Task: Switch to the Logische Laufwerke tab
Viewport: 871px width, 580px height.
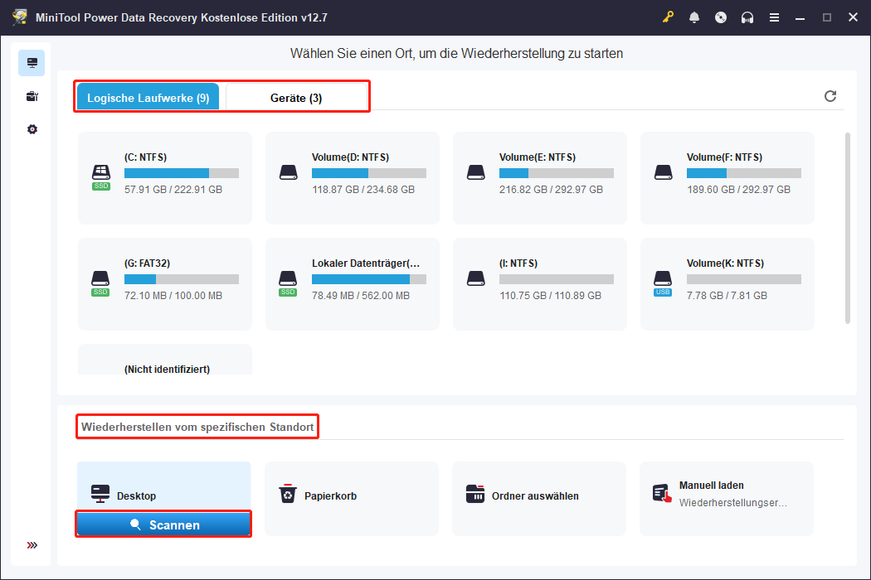Action: (147, 96)
